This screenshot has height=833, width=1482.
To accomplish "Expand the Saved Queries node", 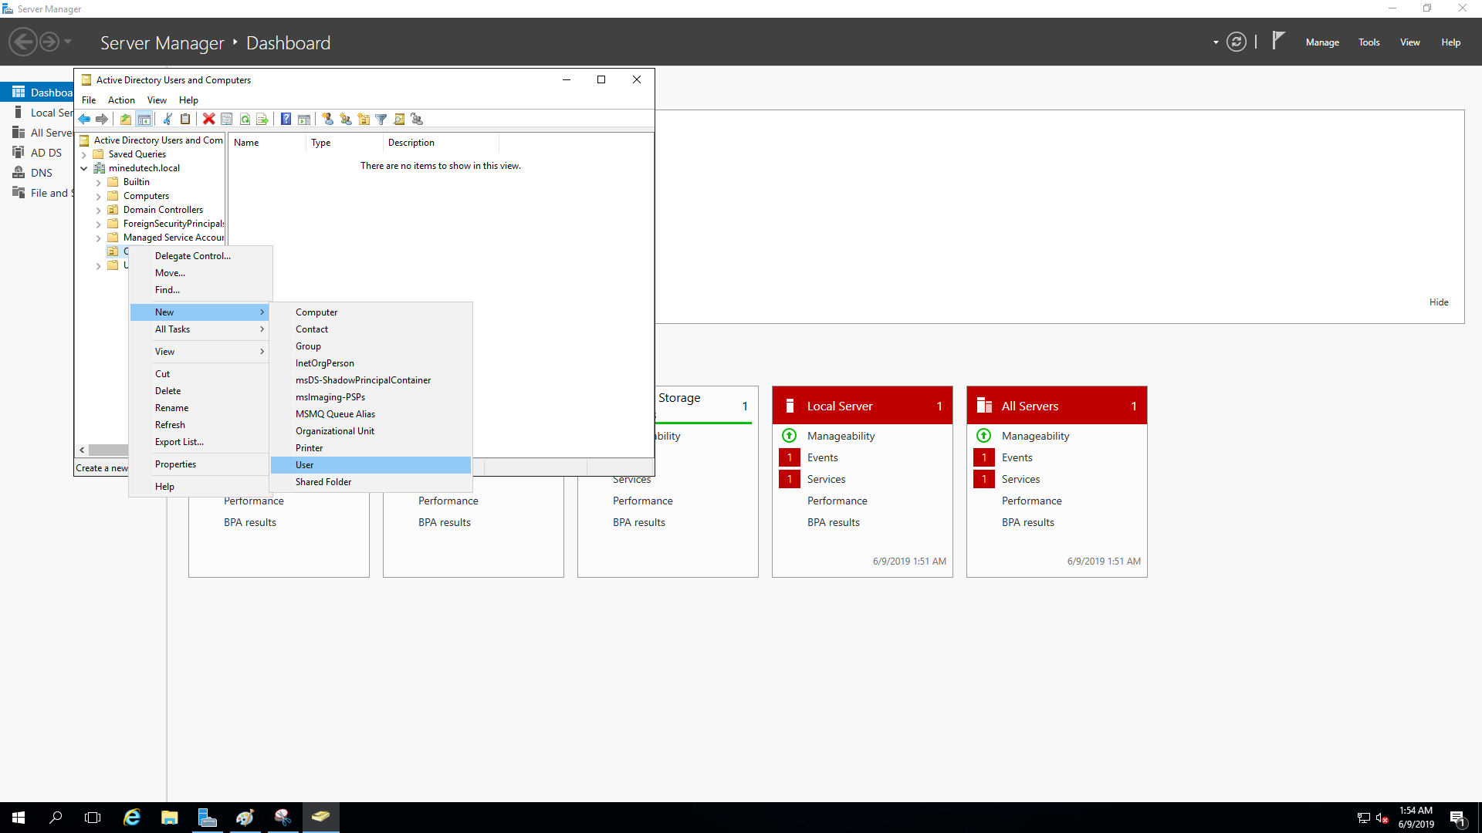I will coord(84,154).
